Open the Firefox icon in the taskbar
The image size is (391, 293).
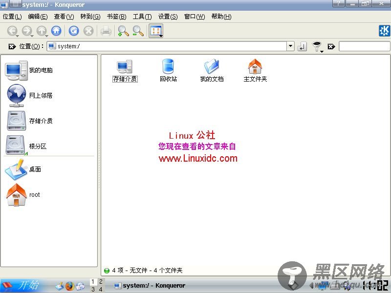click(x=69, y=286)
